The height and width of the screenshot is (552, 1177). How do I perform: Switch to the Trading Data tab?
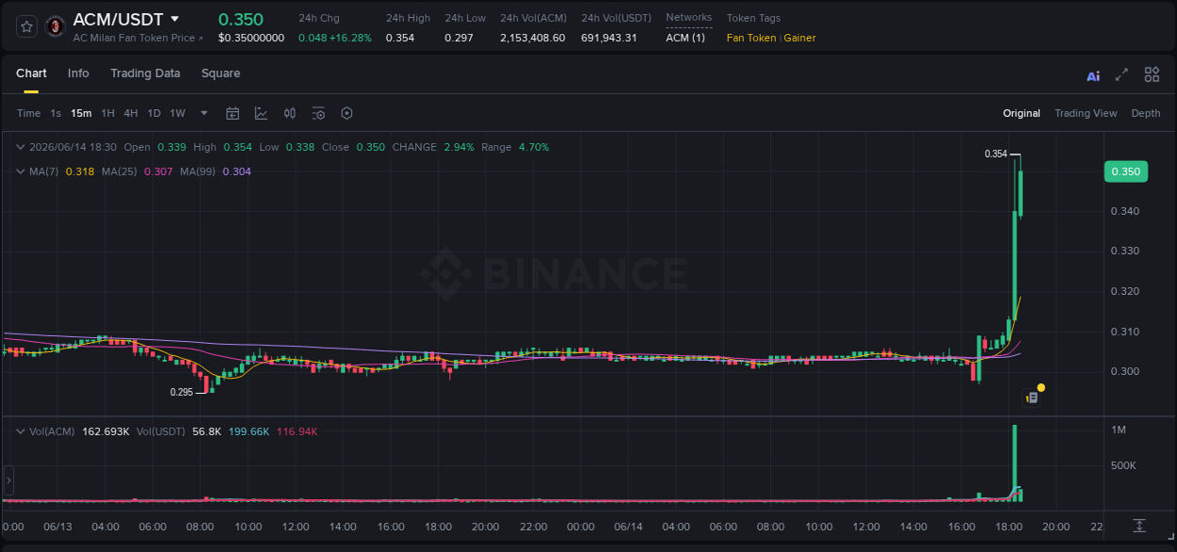145,73
